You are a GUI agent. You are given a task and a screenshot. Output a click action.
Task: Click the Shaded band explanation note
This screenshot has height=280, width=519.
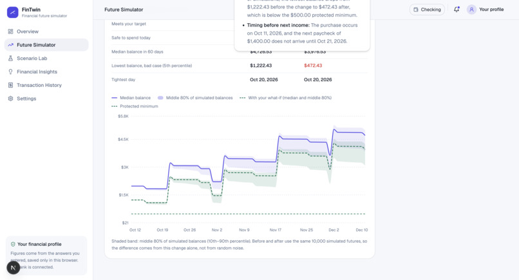point(240,245)
